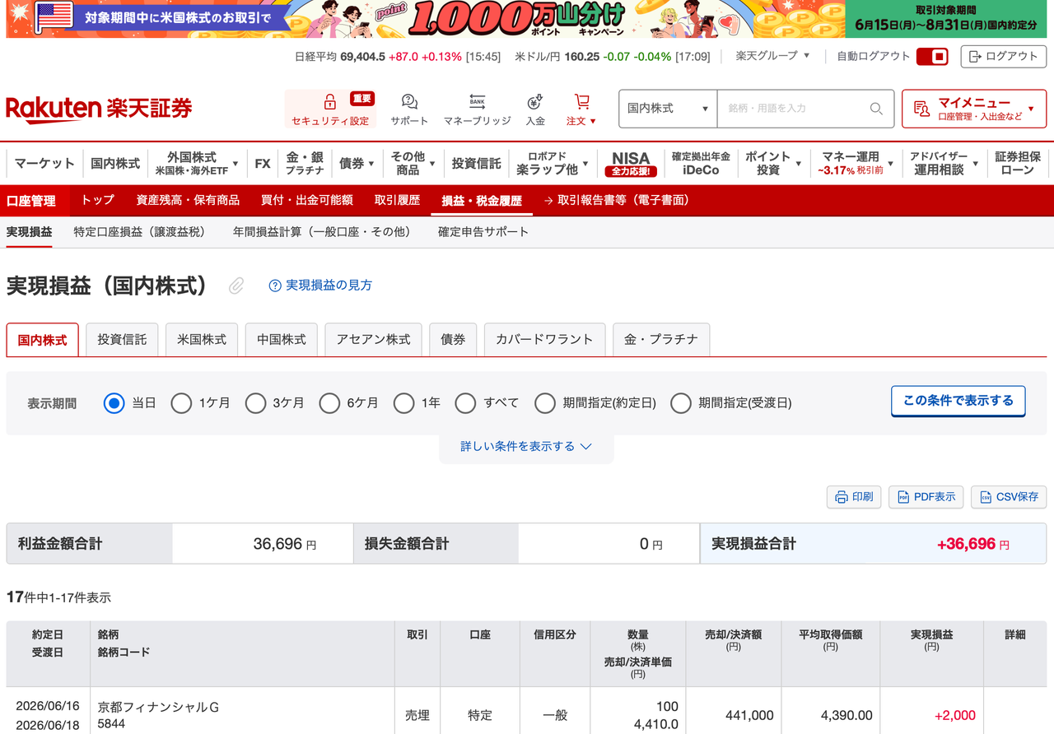The image size is (1054, 734).
Task: Select the 中国株式 product tab
Action: [282, 339]
